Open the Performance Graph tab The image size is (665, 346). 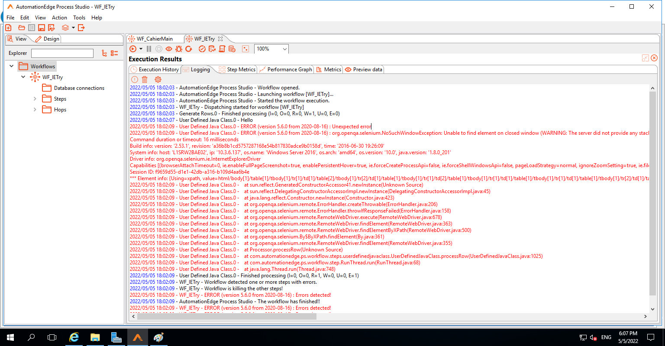[286, 70]
